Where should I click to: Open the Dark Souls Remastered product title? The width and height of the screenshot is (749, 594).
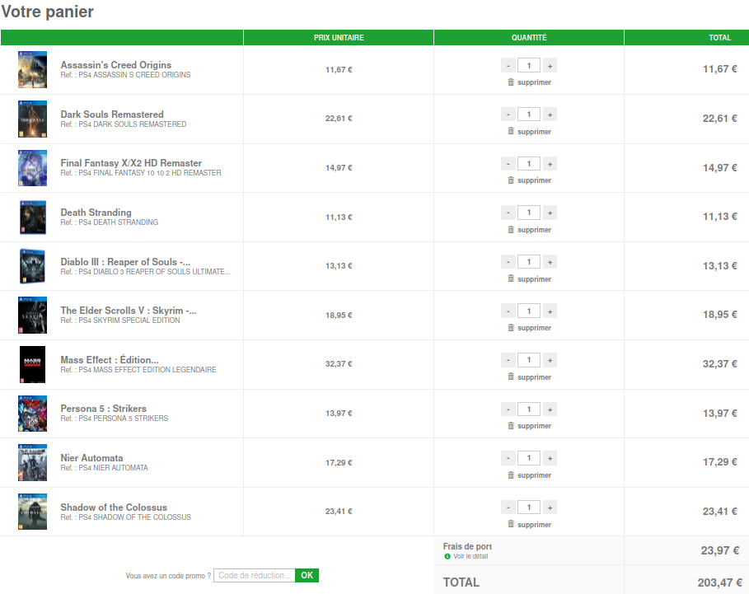point(112,115)
